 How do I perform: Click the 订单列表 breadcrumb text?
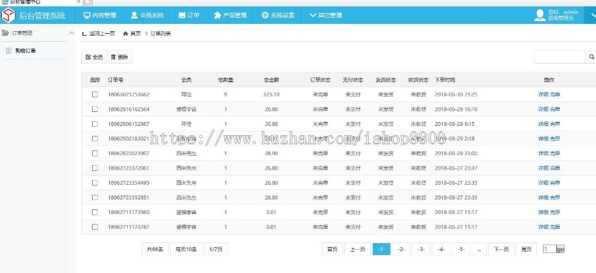[161, 33]
